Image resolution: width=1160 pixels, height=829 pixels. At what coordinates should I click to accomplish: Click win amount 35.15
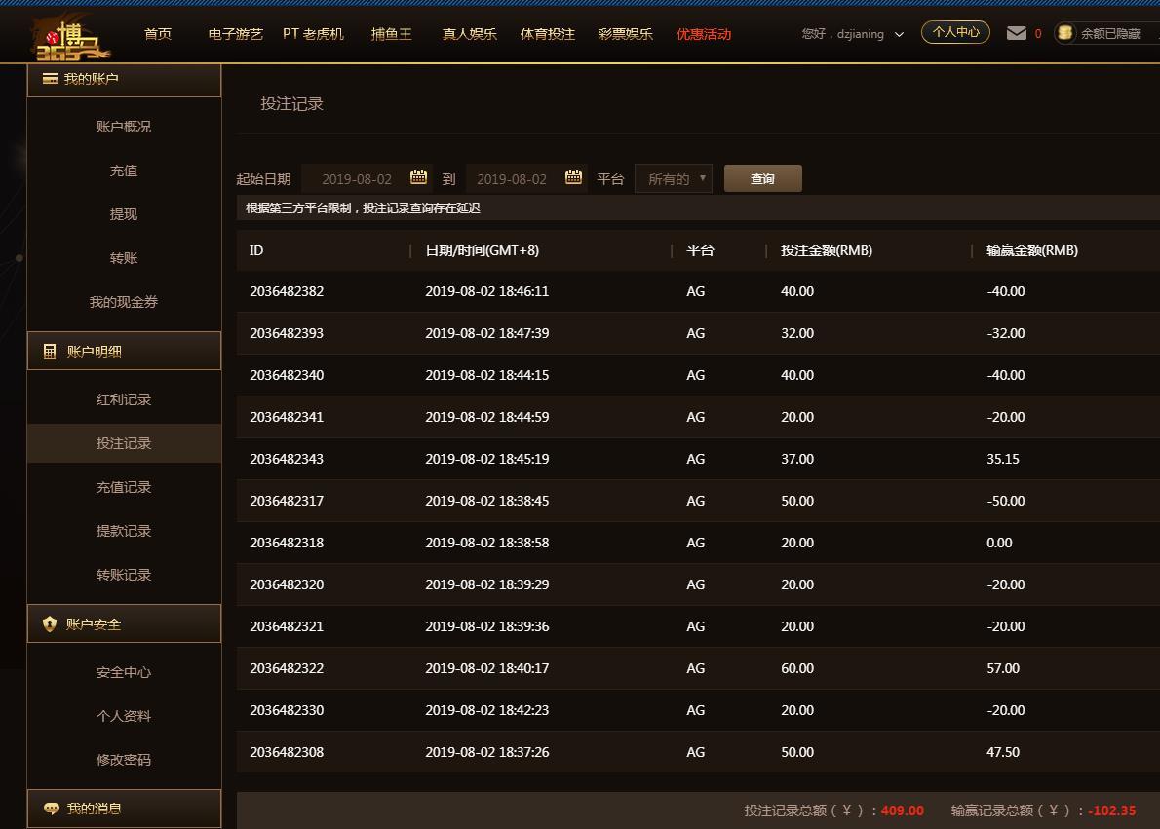1003,459
